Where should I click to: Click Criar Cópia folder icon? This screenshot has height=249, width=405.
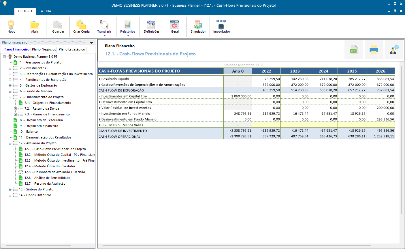coord(81,25)
